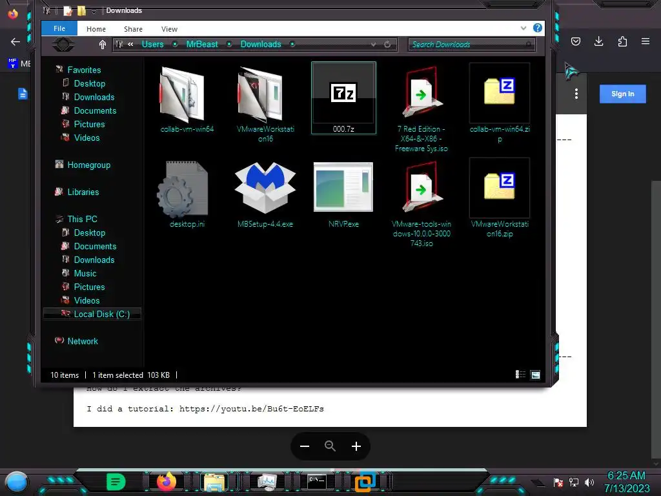Select 7 Red Edition ISO file
This screenshot has height=496, width=661.
click(x=421, y=108)
